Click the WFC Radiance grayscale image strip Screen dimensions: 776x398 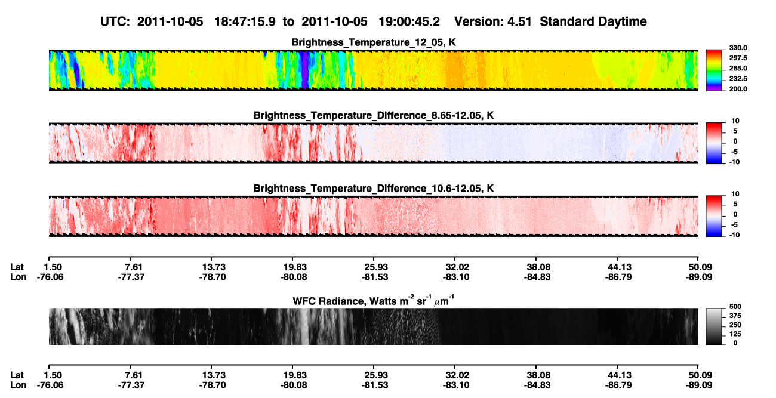pos(373,326)
